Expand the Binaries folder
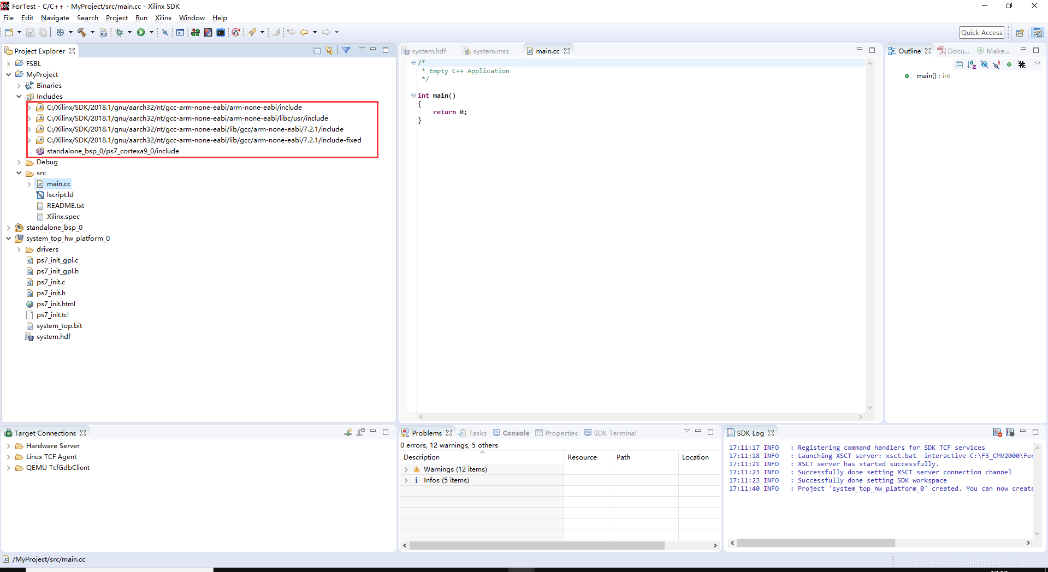The height and width of the screenshot is (572, 1048). click(19, 86)
